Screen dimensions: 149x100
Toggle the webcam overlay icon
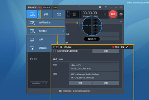(74, 14)
